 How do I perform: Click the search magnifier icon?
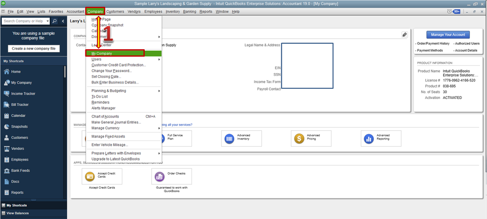(x=54, y=21)
